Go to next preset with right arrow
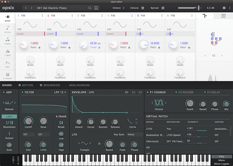The image size is (233, 166). click(x=31, y=8)
